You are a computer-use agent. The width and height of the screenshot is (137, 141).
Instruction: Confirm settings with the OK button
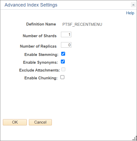click(15, 122)
